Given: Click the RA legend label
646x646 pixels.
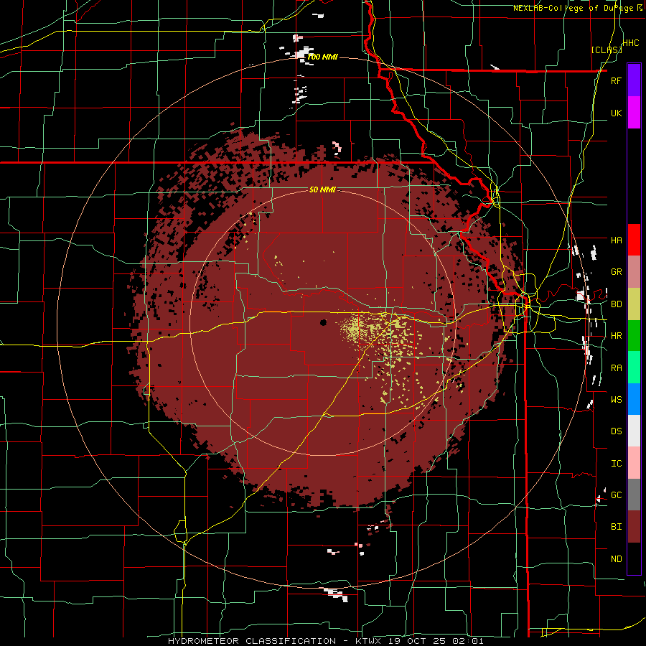Looking at the screenshot, I should pos(616,368).
